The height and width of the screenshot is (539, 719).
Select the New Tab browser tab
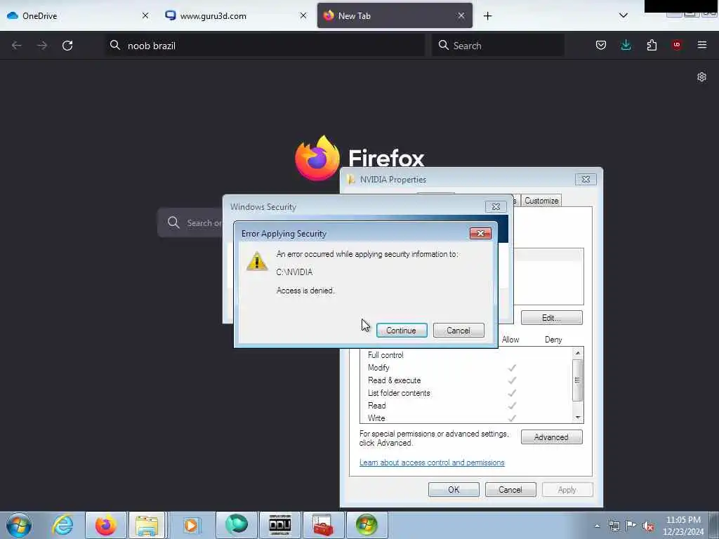(x=395, y=15)
